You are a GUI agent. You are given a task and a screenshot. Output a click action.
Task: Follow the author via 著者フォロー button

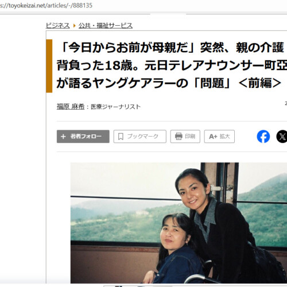83,137
